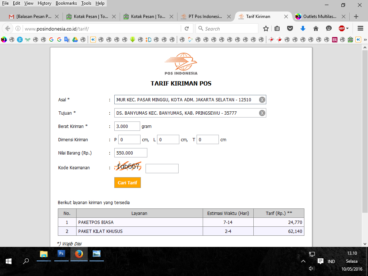Click the Kode Keamanan captcha input box

[162, 169]
